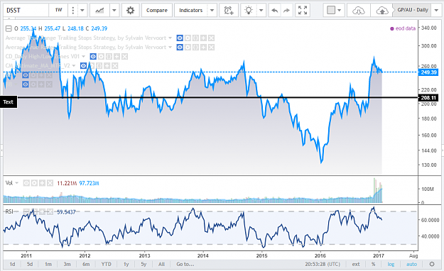This screenshot has height=271, width=444.
Task: Click the purple eod data dot
Action: pyautogui.click(x=392, y=28)
